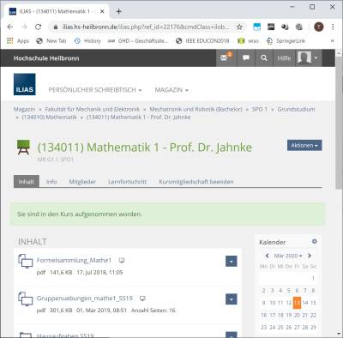Screen dimensions: 343x338
Task: Bookmark page with the star icon
Action: click(239, 27)
